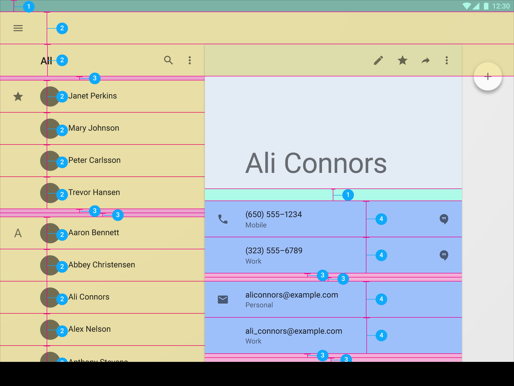
Task: Select Janet Perkins' avatar
Action: click(50, 96)
